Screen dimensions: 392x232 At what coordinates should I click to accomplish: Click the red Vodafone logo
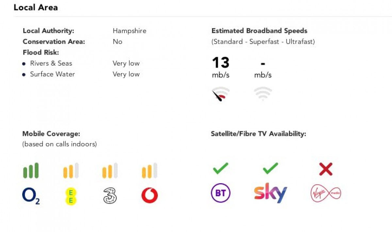[150, 196]
